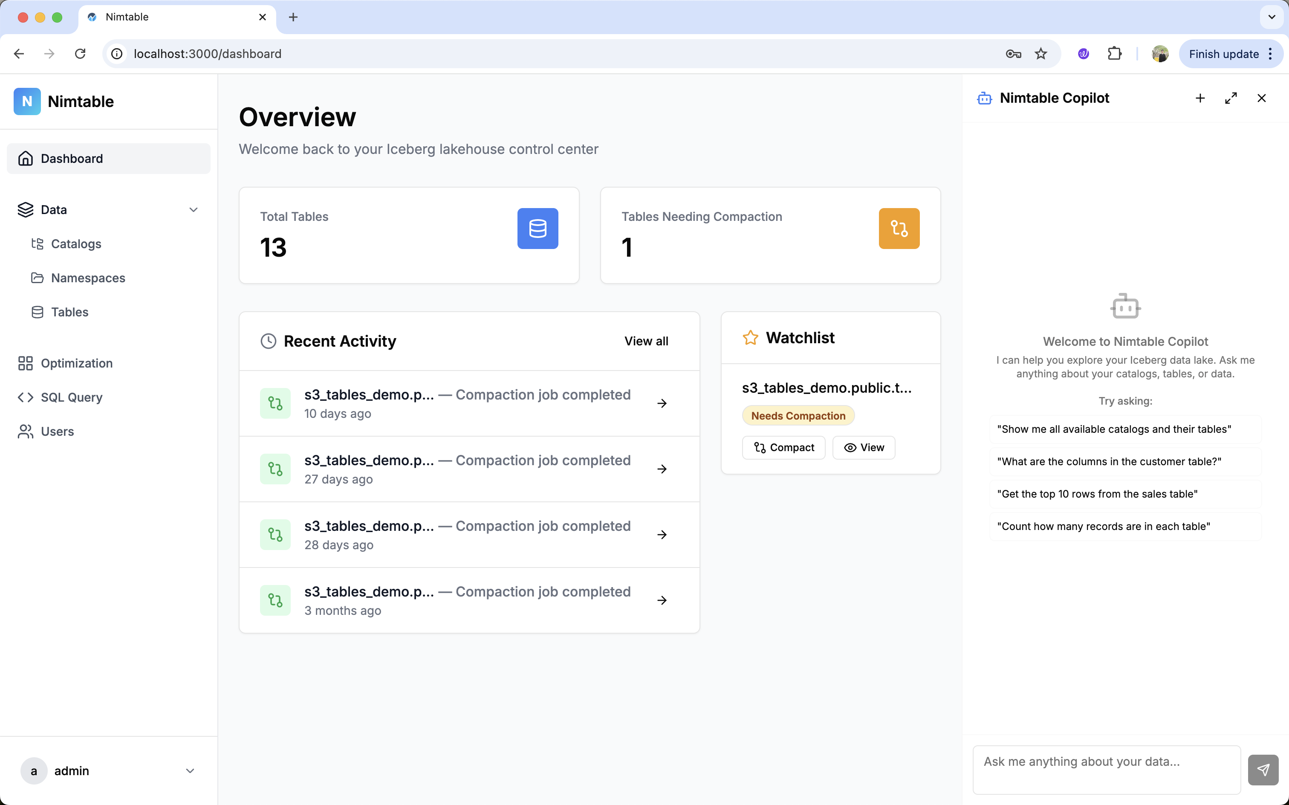
Task: Click the blue Total Tables database icon
Action: point(538,229)
